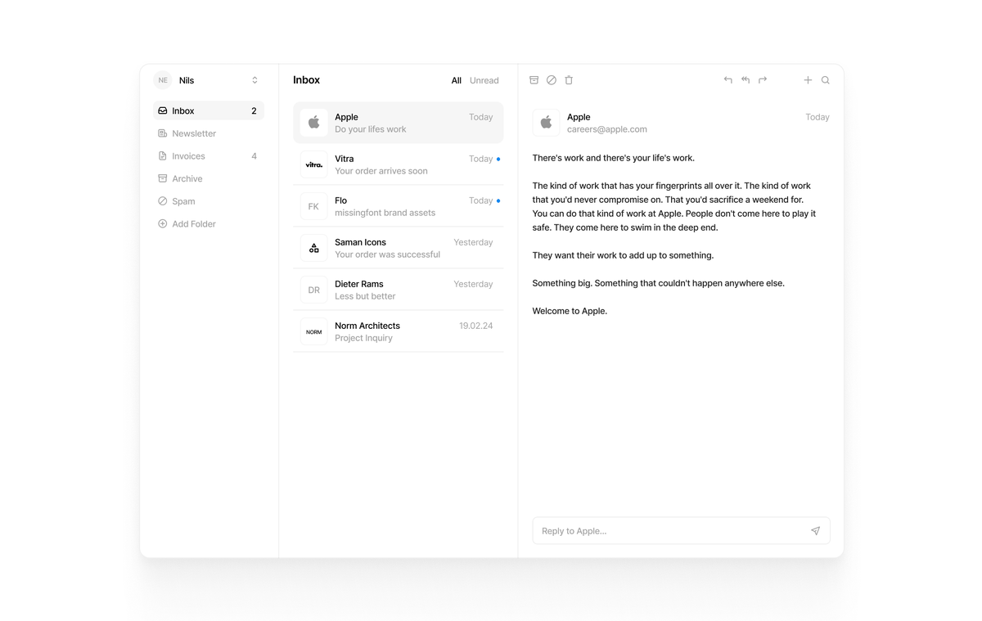Delete message with the trash icon
The image size is (982, 621).
(569, 80)
